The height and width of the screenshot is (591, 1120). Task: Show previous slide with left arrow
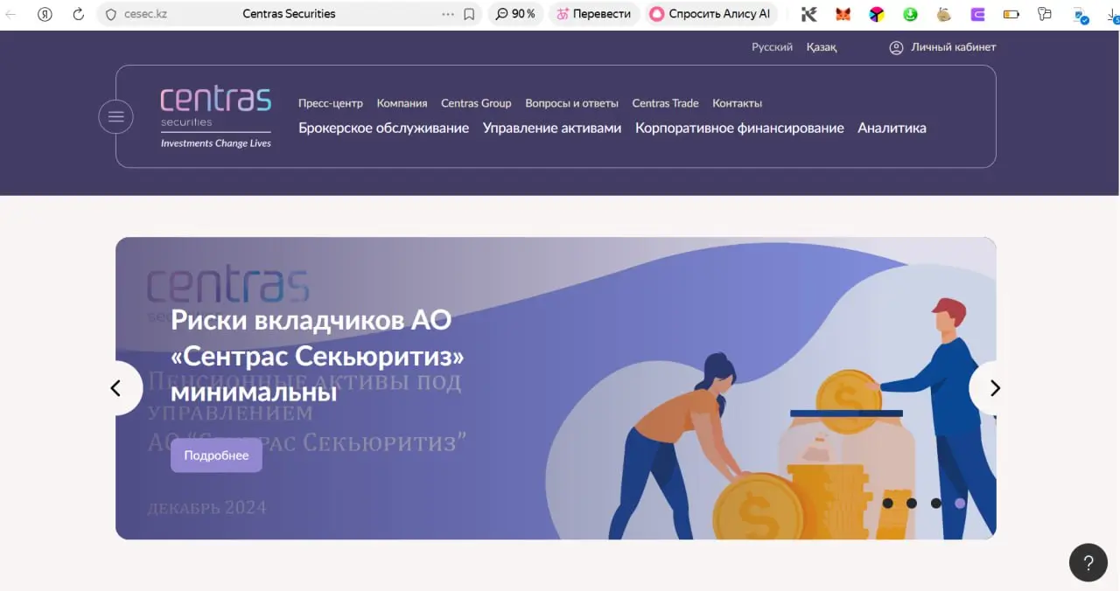[x=116, y=388]
